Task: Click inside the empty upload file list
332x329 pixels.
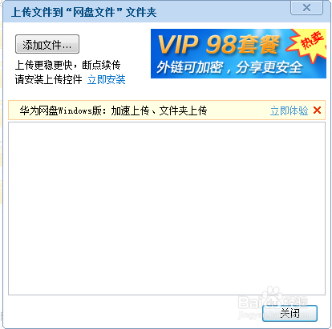Action: tap(167, 208)
